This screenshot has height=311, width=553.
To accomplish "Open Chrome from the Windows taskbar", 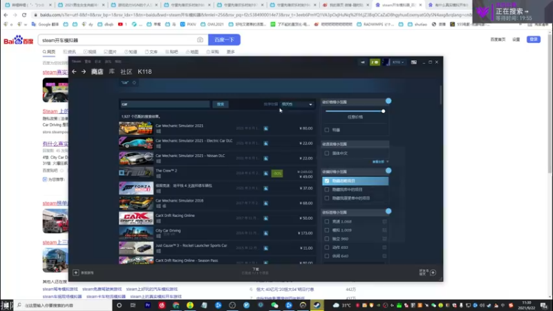I will pos(176,305).
